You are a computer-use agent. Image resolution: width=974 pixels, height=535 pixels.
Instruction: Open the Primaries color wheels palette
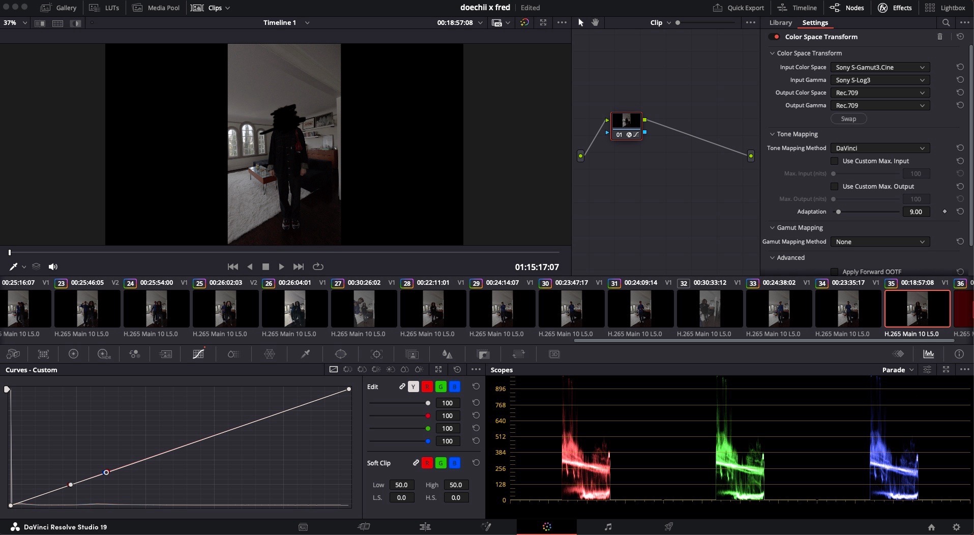click(73, 354)
